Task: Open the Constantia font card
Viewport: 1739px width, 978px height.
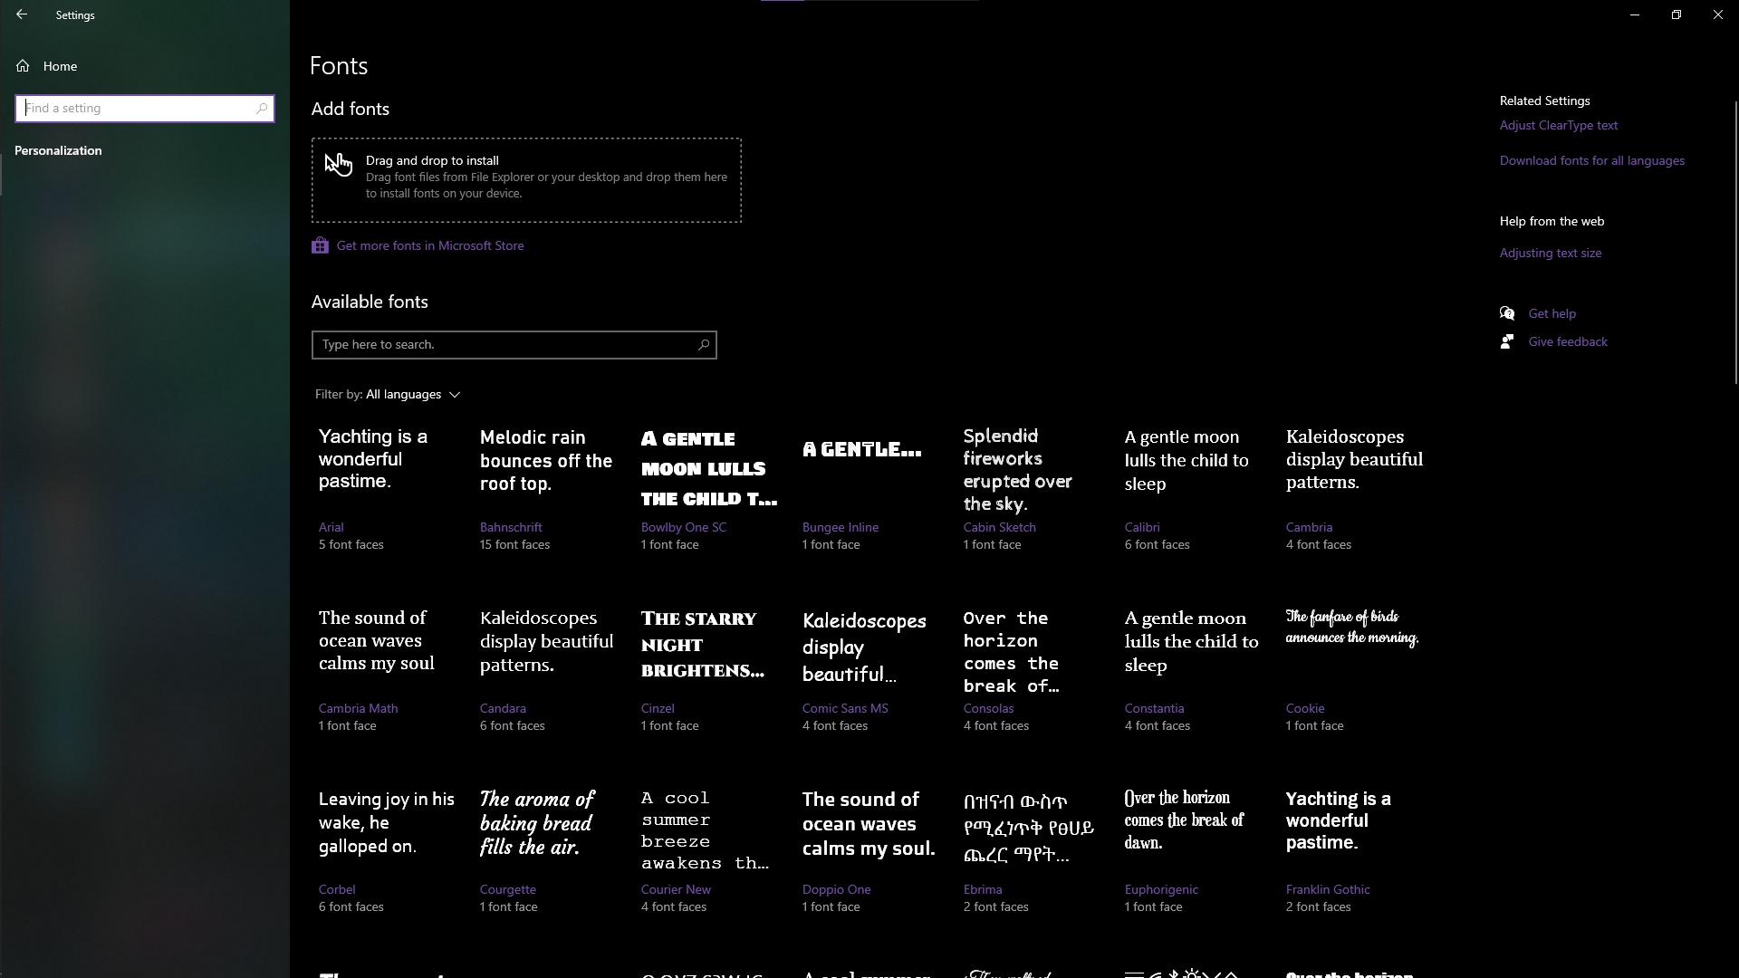Action: coord(1194,670)
